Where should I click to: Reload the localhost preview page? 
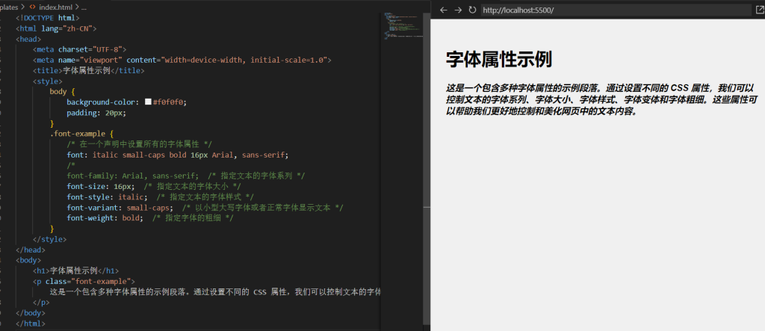(471, 10)
